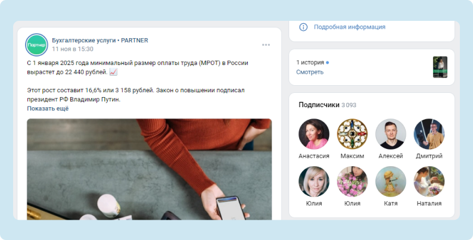The height and width of the screenshot is (240, 473).
Task: Click the name Катя
Action: coord(391,204)
